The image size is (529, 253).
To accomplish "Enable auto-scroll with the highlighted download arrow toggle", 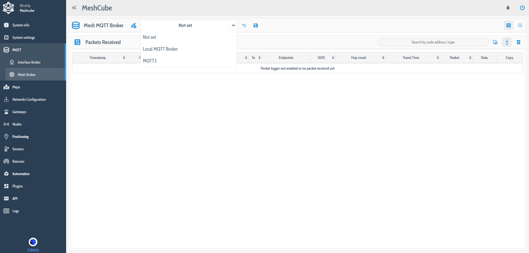I will (x=507, y=42).
